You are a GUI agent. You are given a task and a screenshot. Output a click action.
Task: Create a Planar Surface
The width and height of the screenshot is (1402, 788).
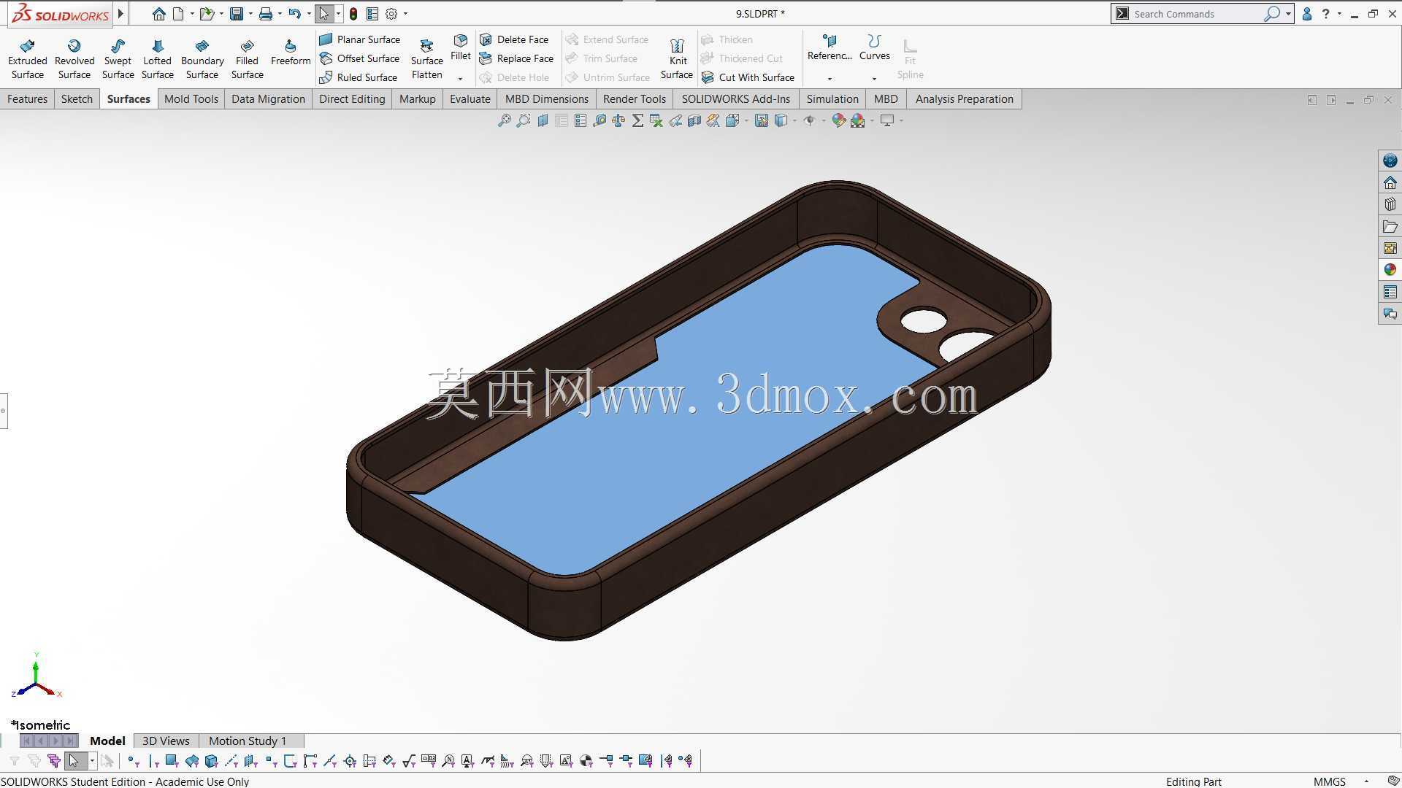click(x=360, y=39)
